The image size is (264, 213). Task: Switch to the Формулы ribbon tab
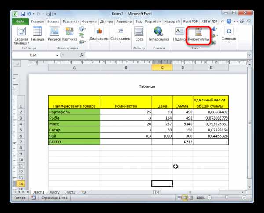click(89, 22)
